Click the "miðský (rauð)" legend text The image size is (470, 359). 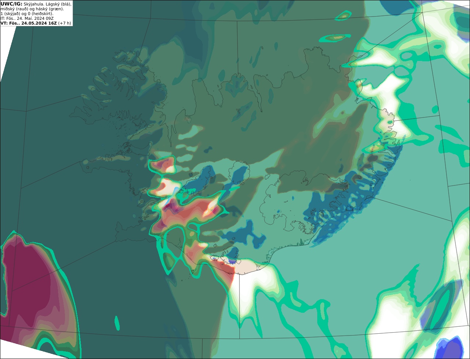15,9
